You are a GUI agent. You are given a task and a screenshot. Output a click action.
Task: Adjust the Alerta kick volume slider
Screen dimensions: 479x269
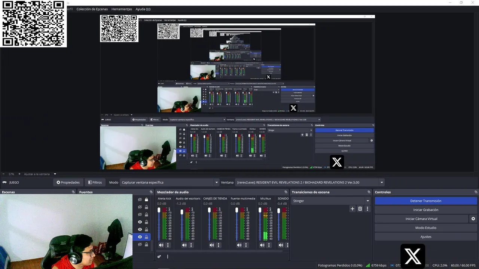[x=159, y=224]
